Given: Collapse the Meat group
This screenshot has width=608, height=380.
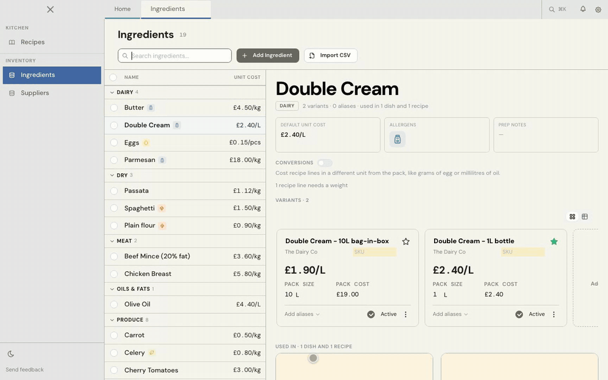Looking at the screenshot, I should click(112, 241).
